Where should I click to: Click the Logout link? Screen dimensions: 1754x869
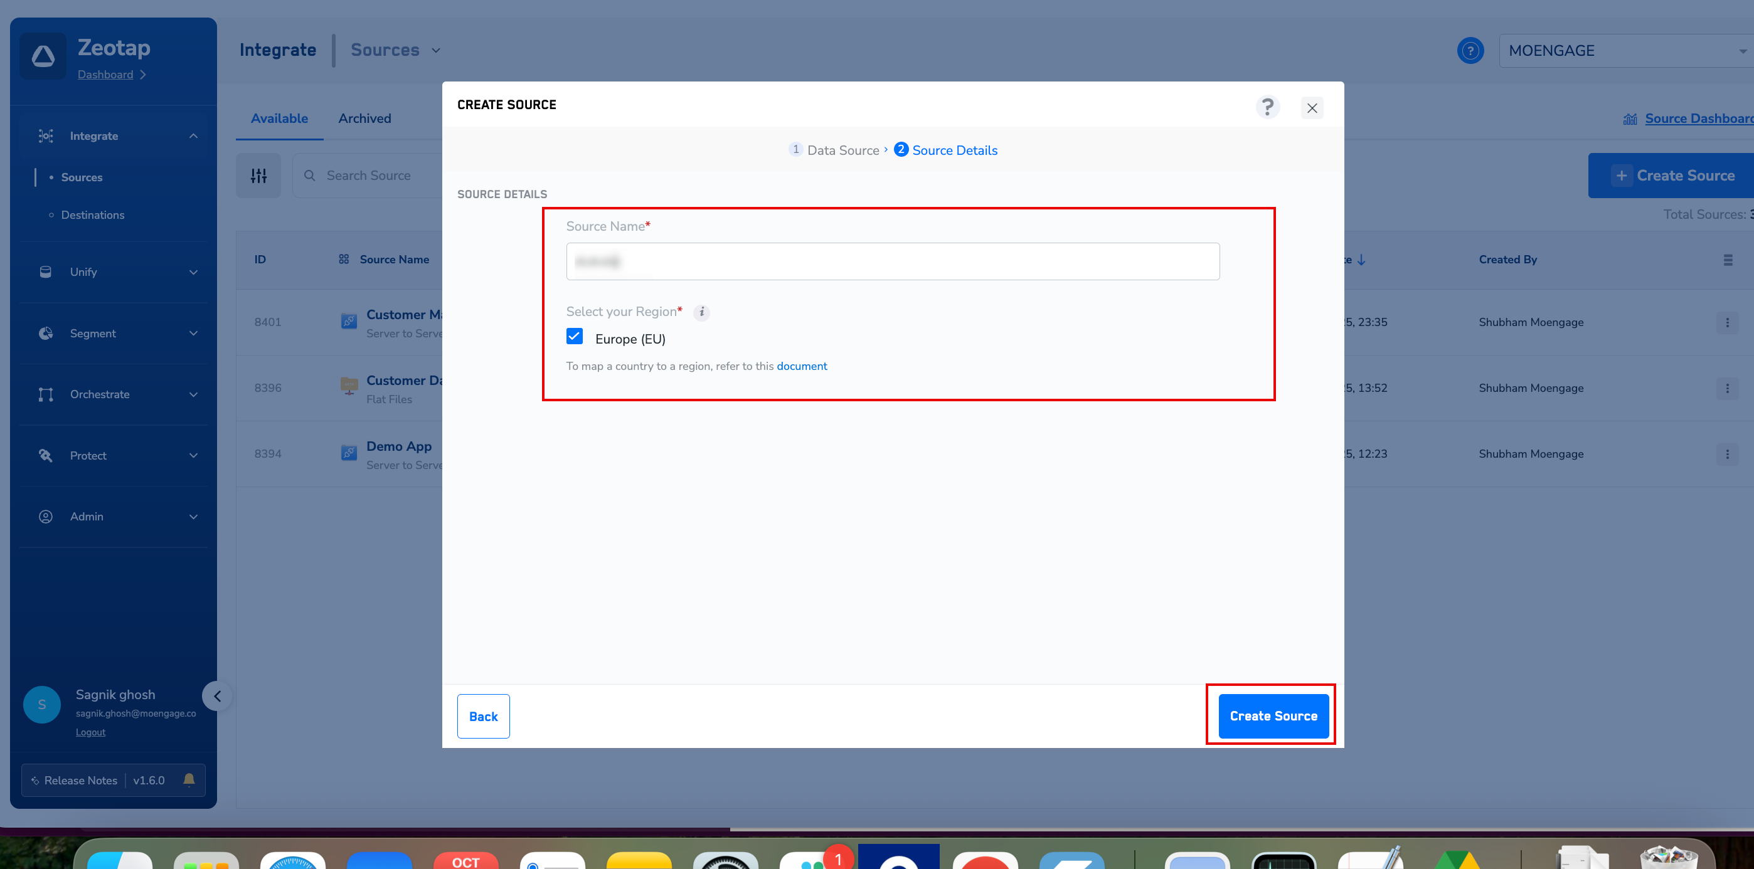pos(90,732)
